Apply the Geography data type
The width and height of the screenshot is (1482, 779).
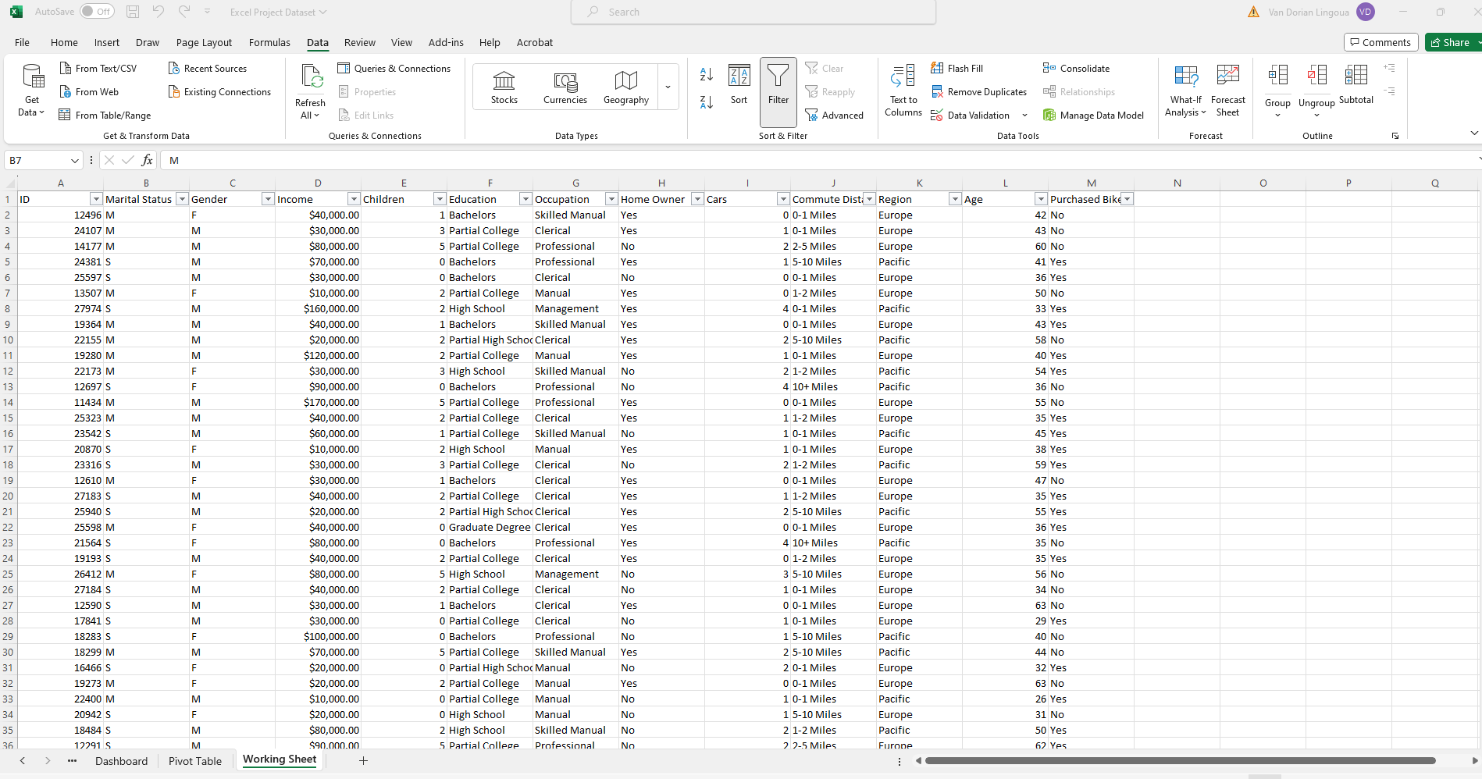click(625, 86)
